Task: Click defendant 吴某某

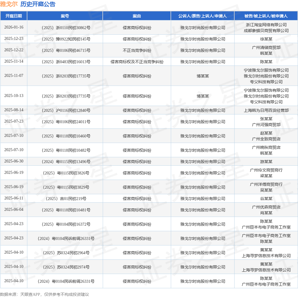Action: (x=266, y=190)
